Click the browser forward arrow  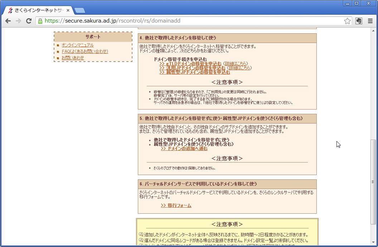(18, 21)
